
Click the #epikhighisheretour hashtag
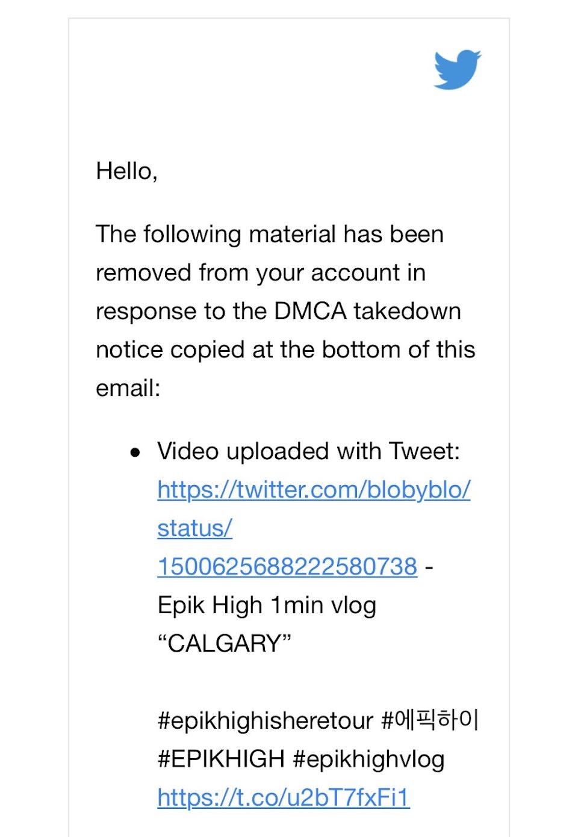[x=266, y=721]
